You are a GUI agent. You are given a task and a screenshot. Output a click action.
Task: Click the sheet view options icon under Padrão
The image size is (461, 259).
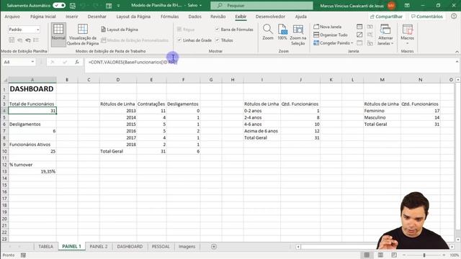[36, 40]
